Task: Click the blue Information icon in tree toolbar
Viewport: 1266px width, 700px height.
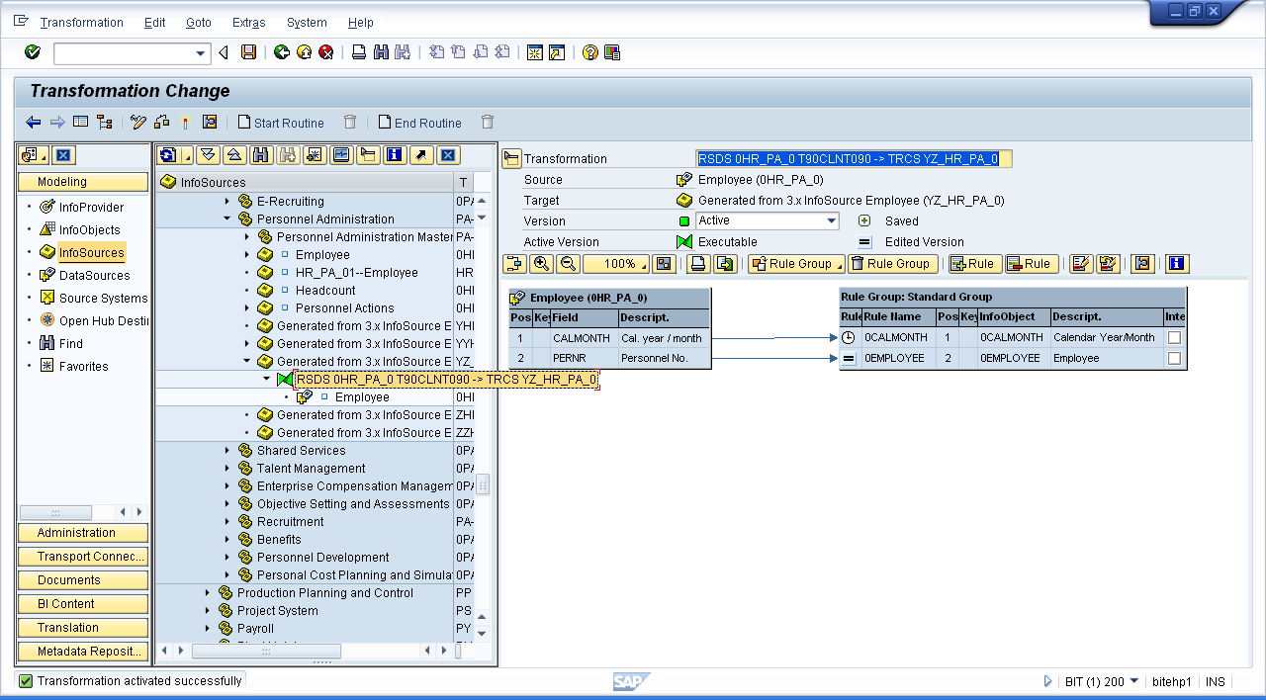Action: tap(395, 155)
